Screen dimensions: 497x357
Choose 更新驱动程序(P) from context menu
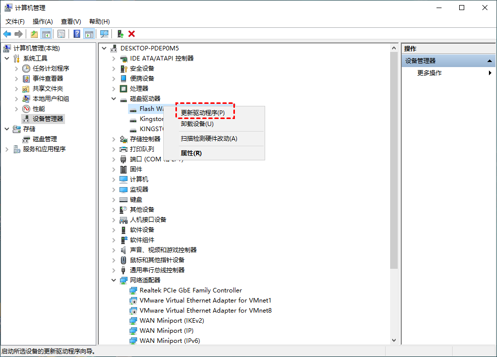[214, 113]
